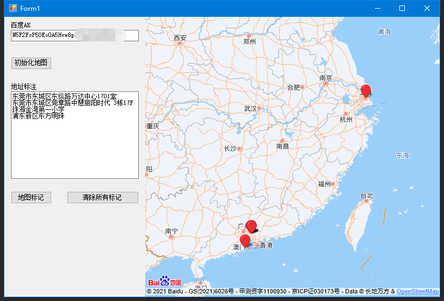Click the 南昌 city label on map
This screenshot has height=301, width=444.
tap(282, 146)
